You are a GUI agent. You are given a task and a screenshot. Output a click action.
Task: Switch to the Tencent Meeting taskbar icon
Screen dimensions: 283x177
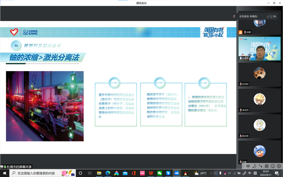[177, 173]
